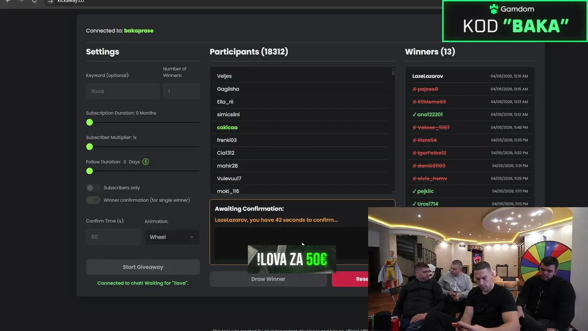Click the green checkmark next to ana122201
The width and height of the screenshot is (588, 331).
[414, 114]
